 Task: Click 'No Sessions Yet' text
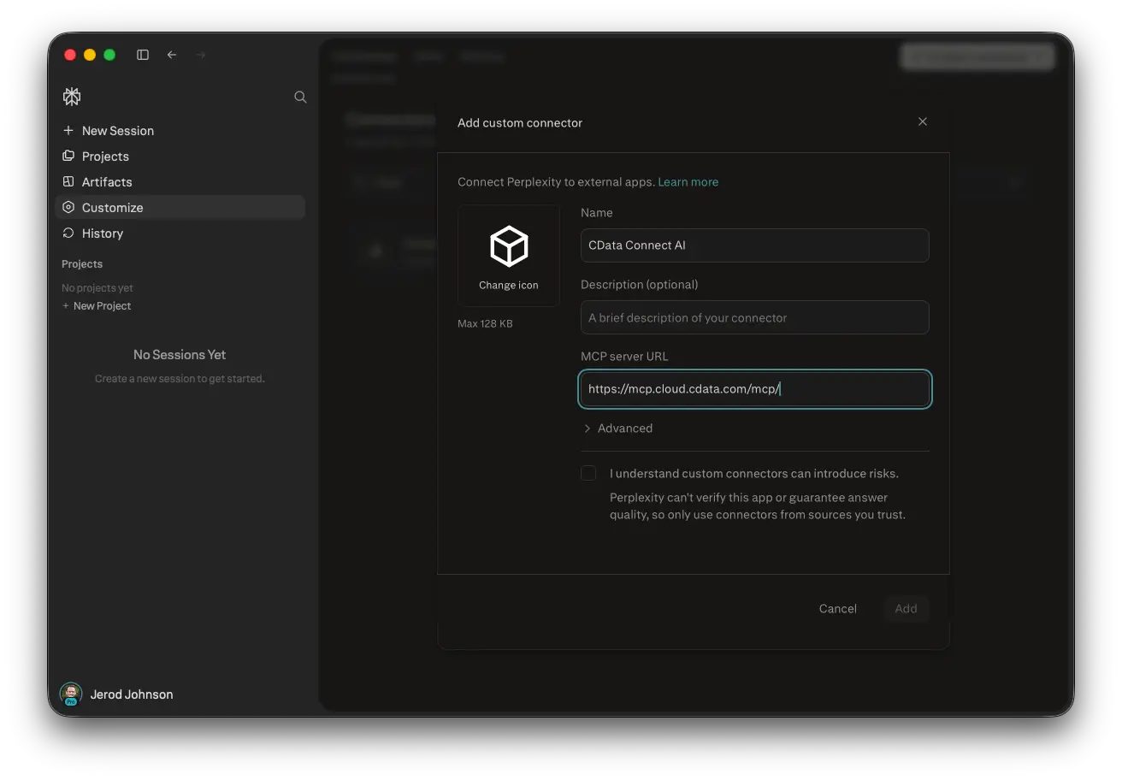[180, 355]
